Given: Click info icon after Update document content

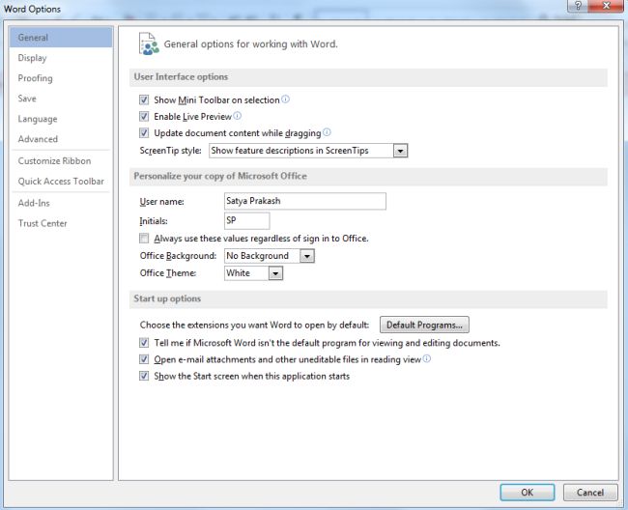Looking at the screenshot, I should click(x=327, y=131).
